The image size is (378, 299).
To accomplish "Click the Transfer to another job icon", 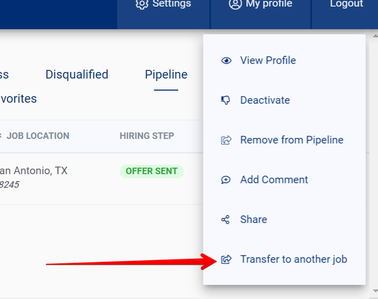I will click(x=226, y=260).
